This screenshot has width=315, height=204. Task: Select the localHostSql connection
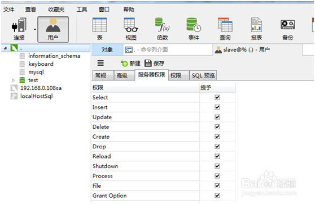36,96
